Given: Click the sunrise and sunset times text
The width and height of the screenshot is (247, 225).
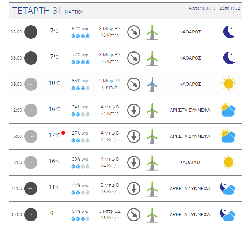Looking at the screenshot, I should pyautogui.click(x=214, y=8).
